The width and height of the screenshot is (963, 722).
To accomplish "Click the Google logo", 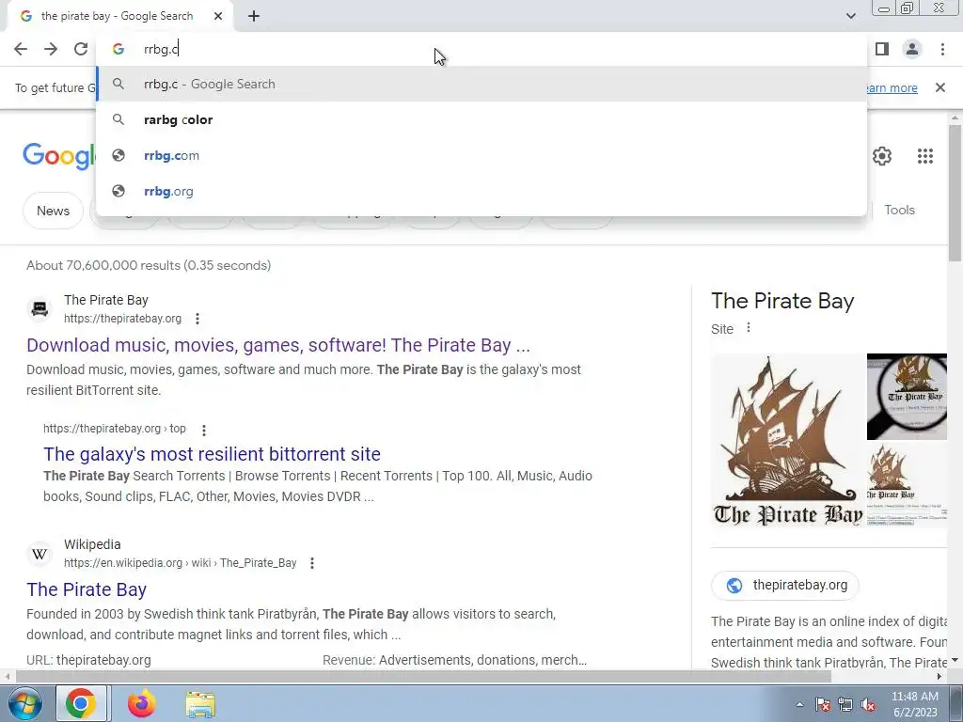I will coord(59,156).
